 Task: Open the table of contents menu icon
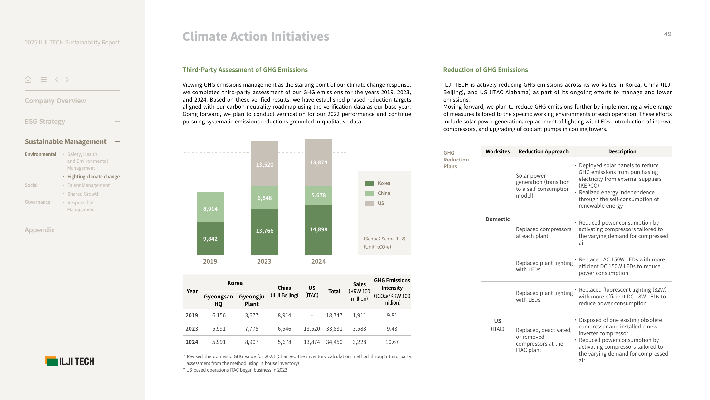pos(44,79)
